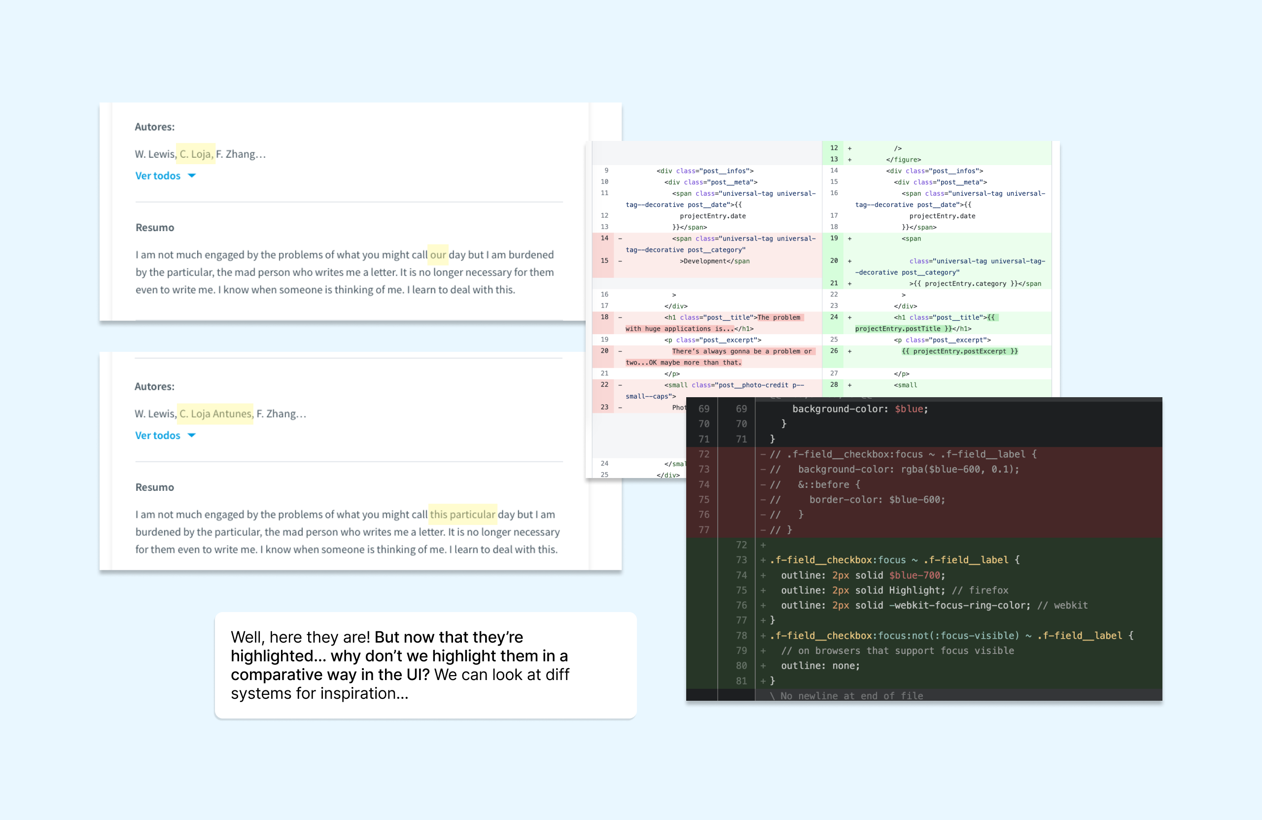The height and width of the screenshot is (820, 1262).
Task: Click added line with '// webkit' comment
Action: 924,605
